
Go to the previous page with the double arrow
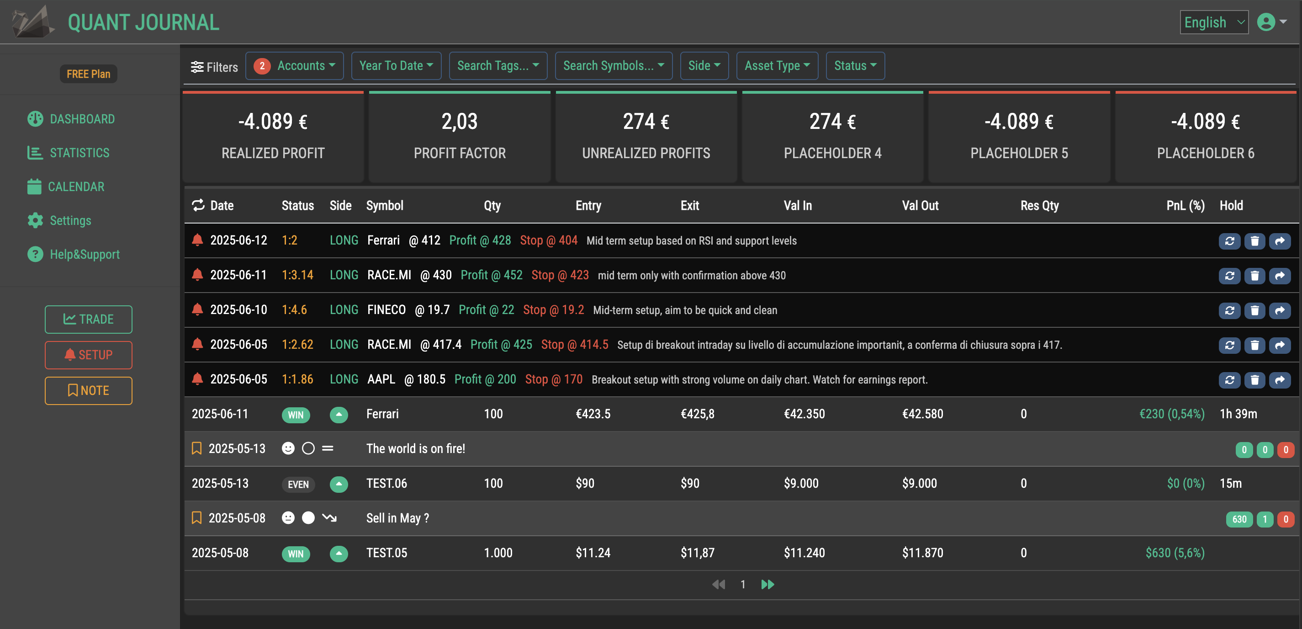pyautogui.click(x=719, y=585)
